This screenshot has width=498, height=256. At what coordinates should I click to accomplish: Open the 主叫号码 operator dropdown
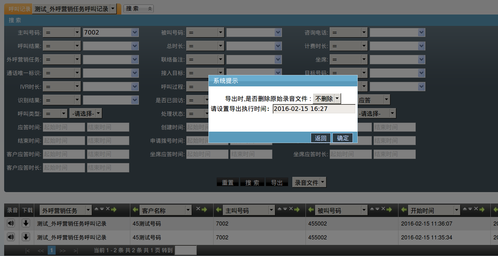click(77, 32)
